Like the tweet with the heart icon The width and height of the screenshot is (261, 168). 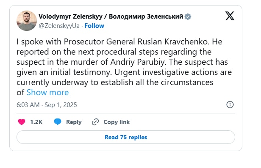point(22,122)
